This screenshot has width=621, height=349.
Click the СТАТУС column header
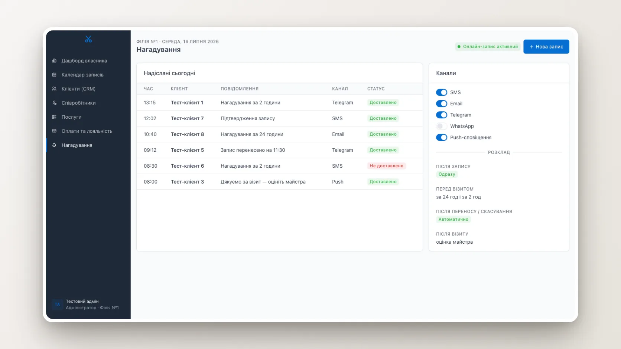click(376, 89)
